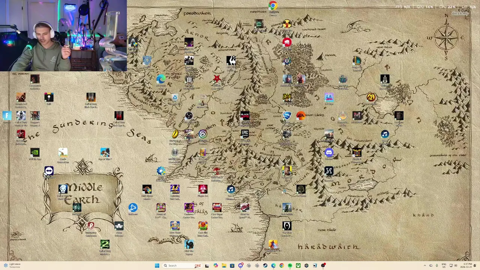
Task: Select the EA app desktop icon
Action: pos(301,116)
